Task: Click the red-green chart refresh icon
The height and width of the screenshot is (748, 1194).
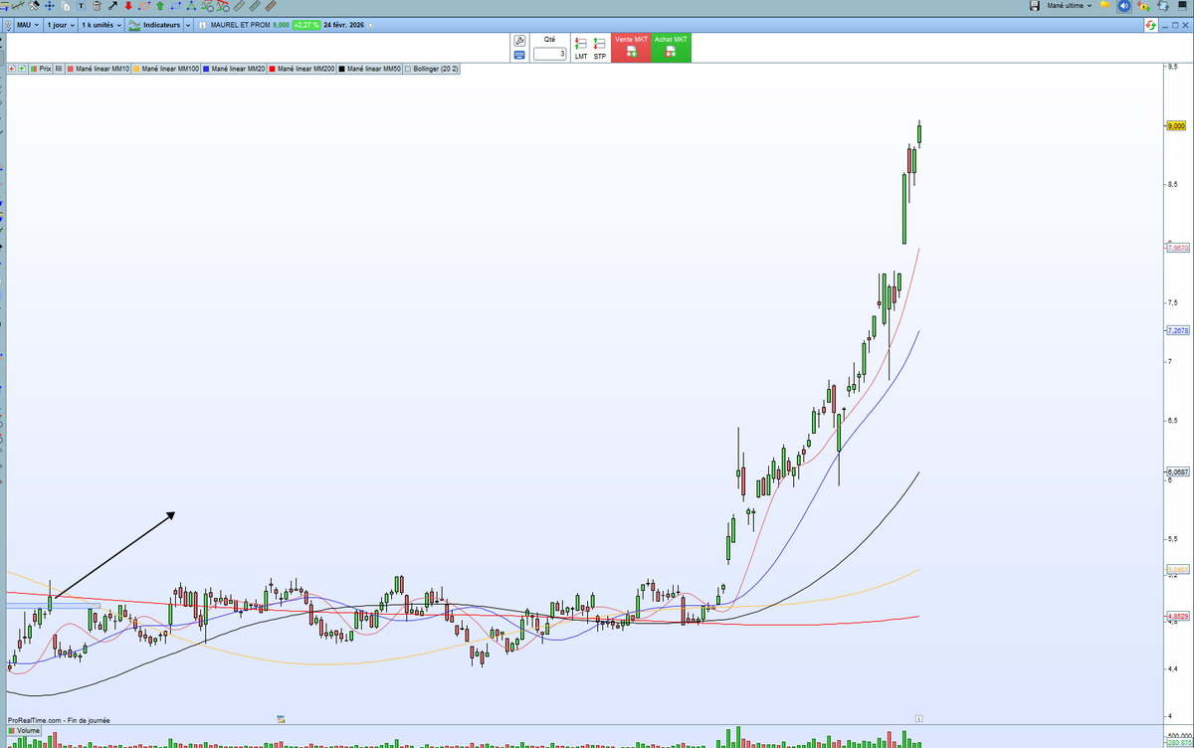Action: tap(1150, 24)
